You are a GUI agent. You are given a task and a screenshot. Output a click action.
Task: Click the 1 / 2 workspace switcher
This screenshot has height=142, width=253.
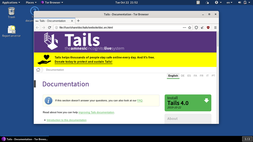coord(247,139)
